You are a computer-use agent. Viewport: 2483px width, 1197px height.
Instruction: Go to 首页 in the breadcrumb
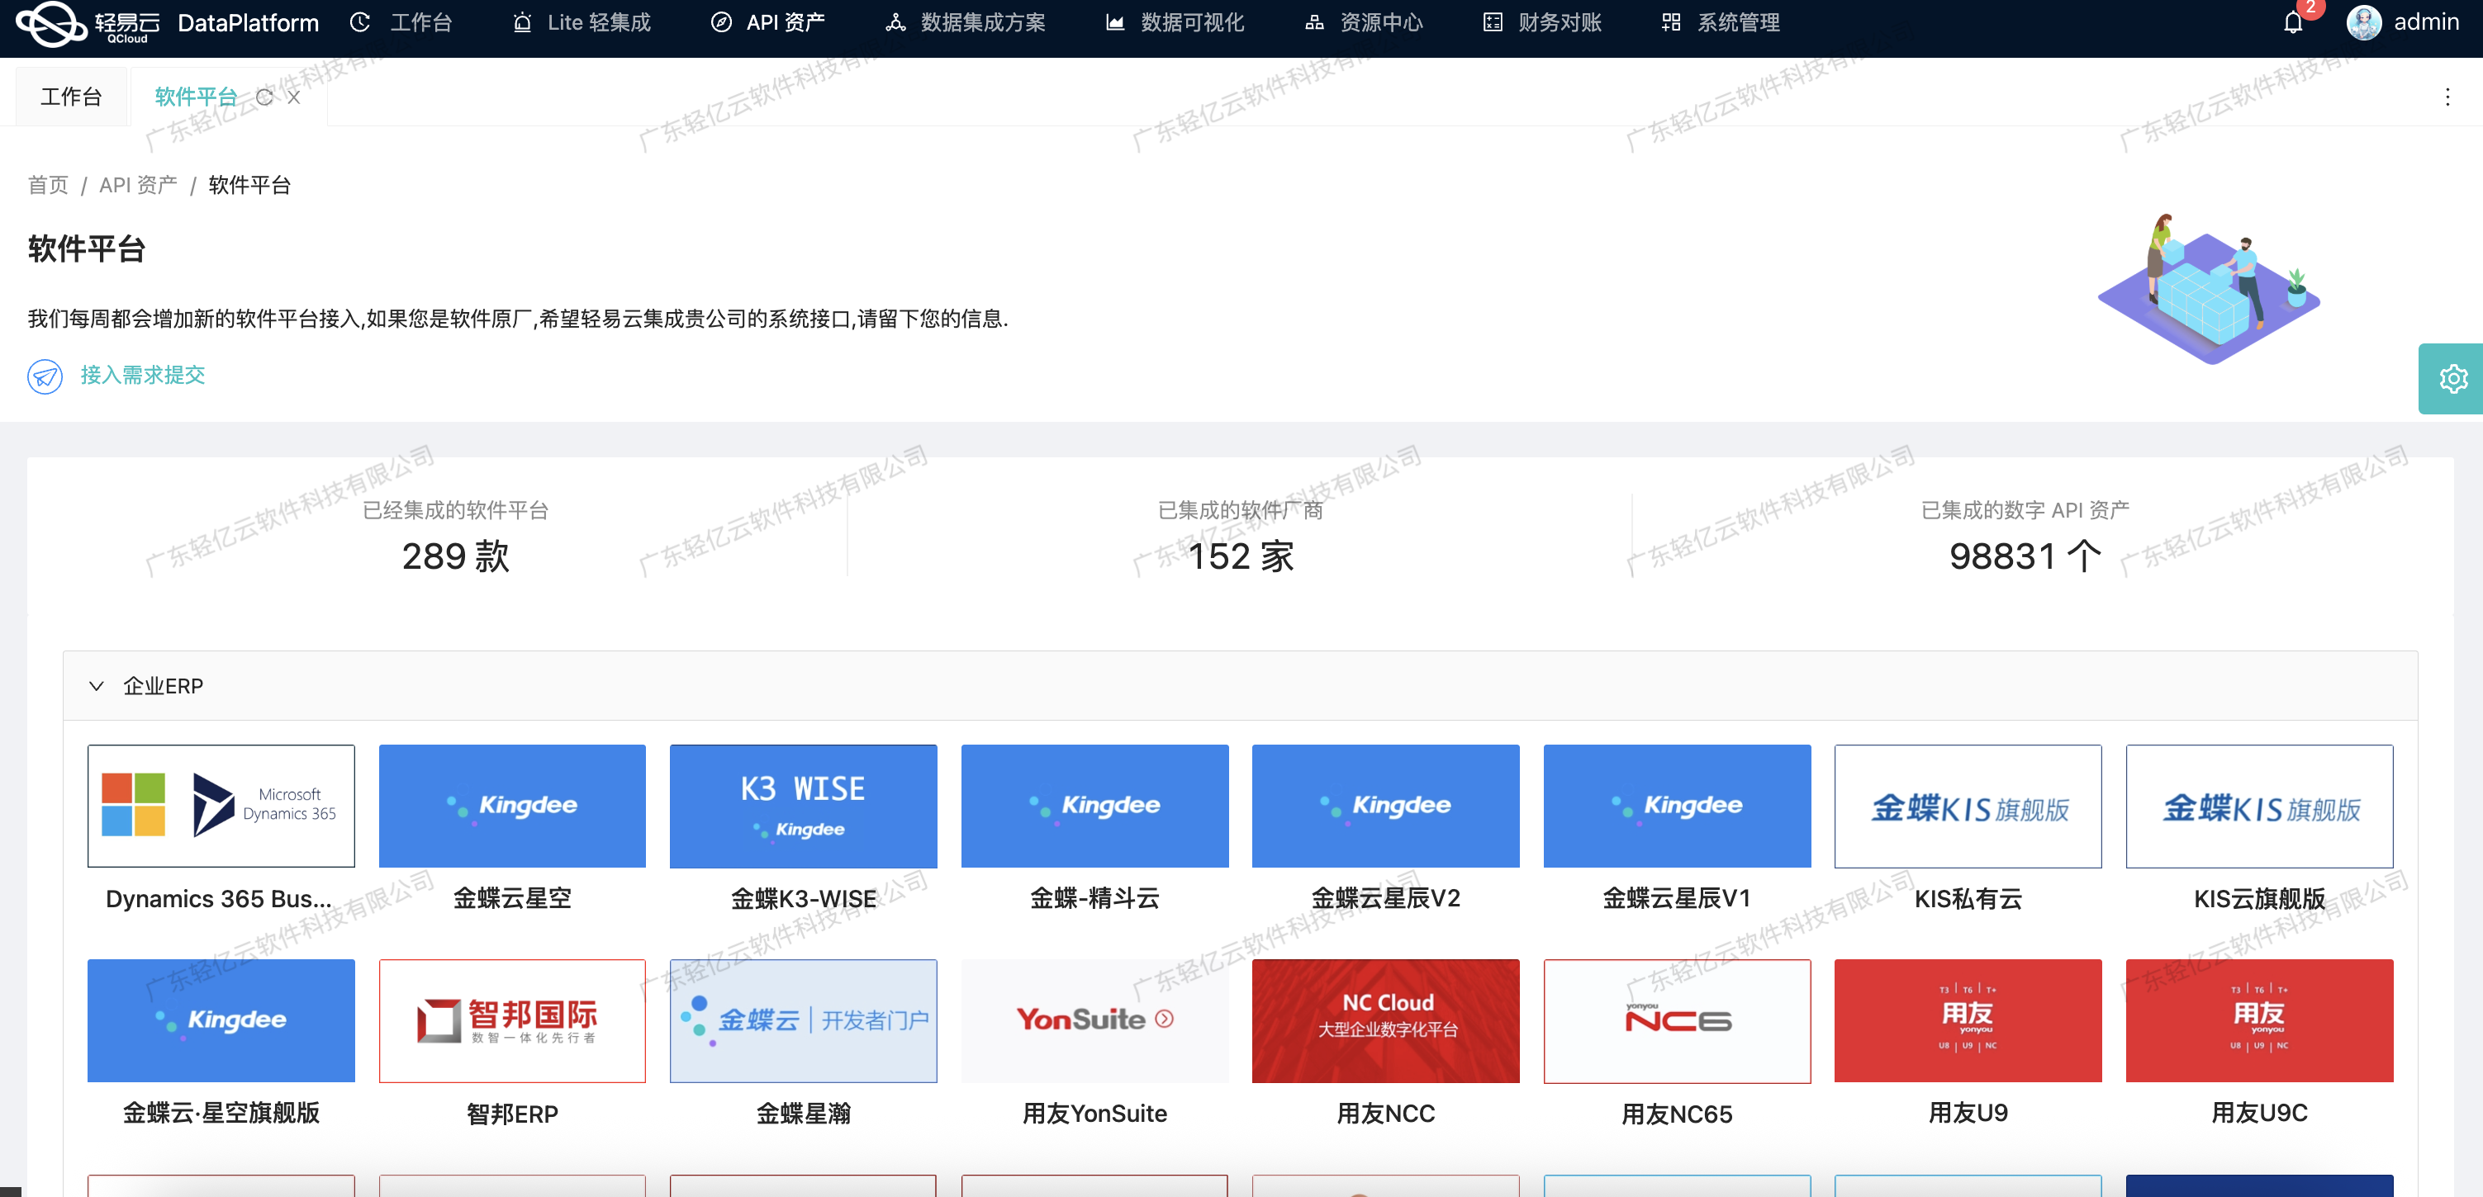(x=48, y=185)
